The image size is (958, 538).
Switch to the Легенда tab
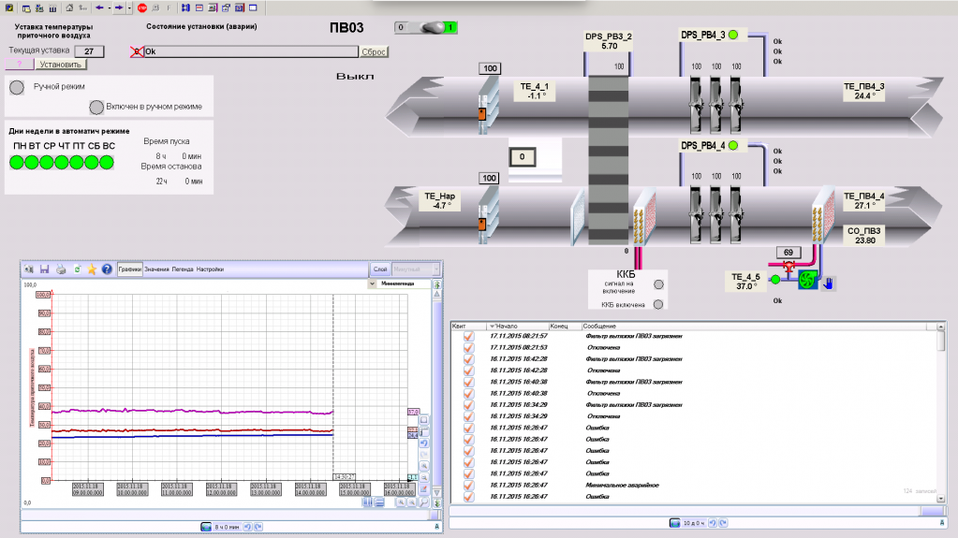182,269
